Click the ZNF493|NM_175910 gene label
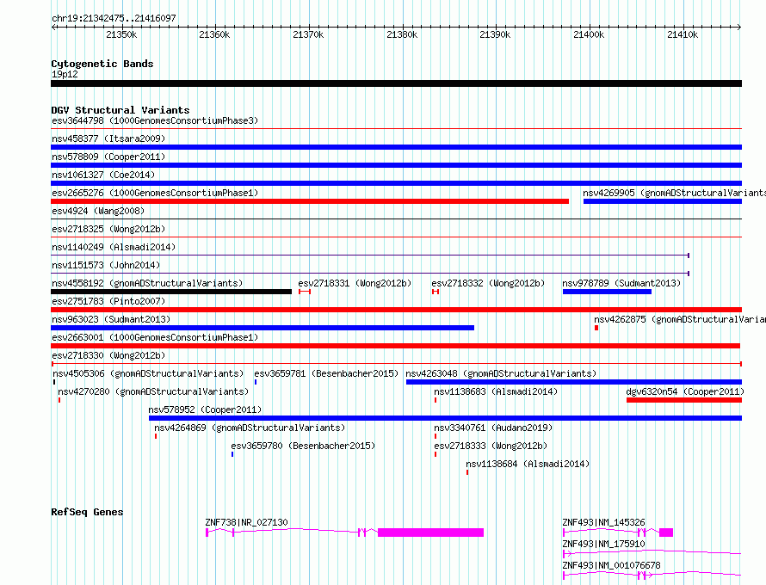 [603, 544]
